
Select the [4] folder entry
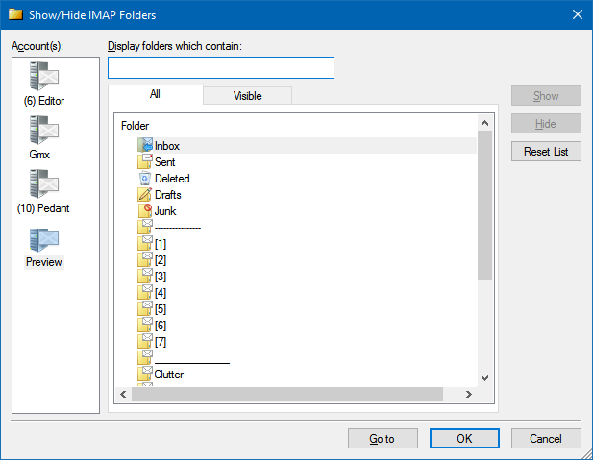[x=161, y=293]
